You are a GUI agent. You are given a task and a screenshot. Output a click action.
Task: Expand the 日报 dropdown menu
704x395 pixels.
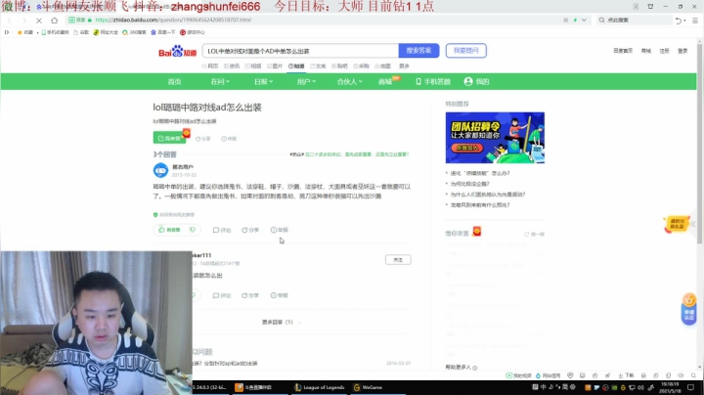tap(264, 82)
